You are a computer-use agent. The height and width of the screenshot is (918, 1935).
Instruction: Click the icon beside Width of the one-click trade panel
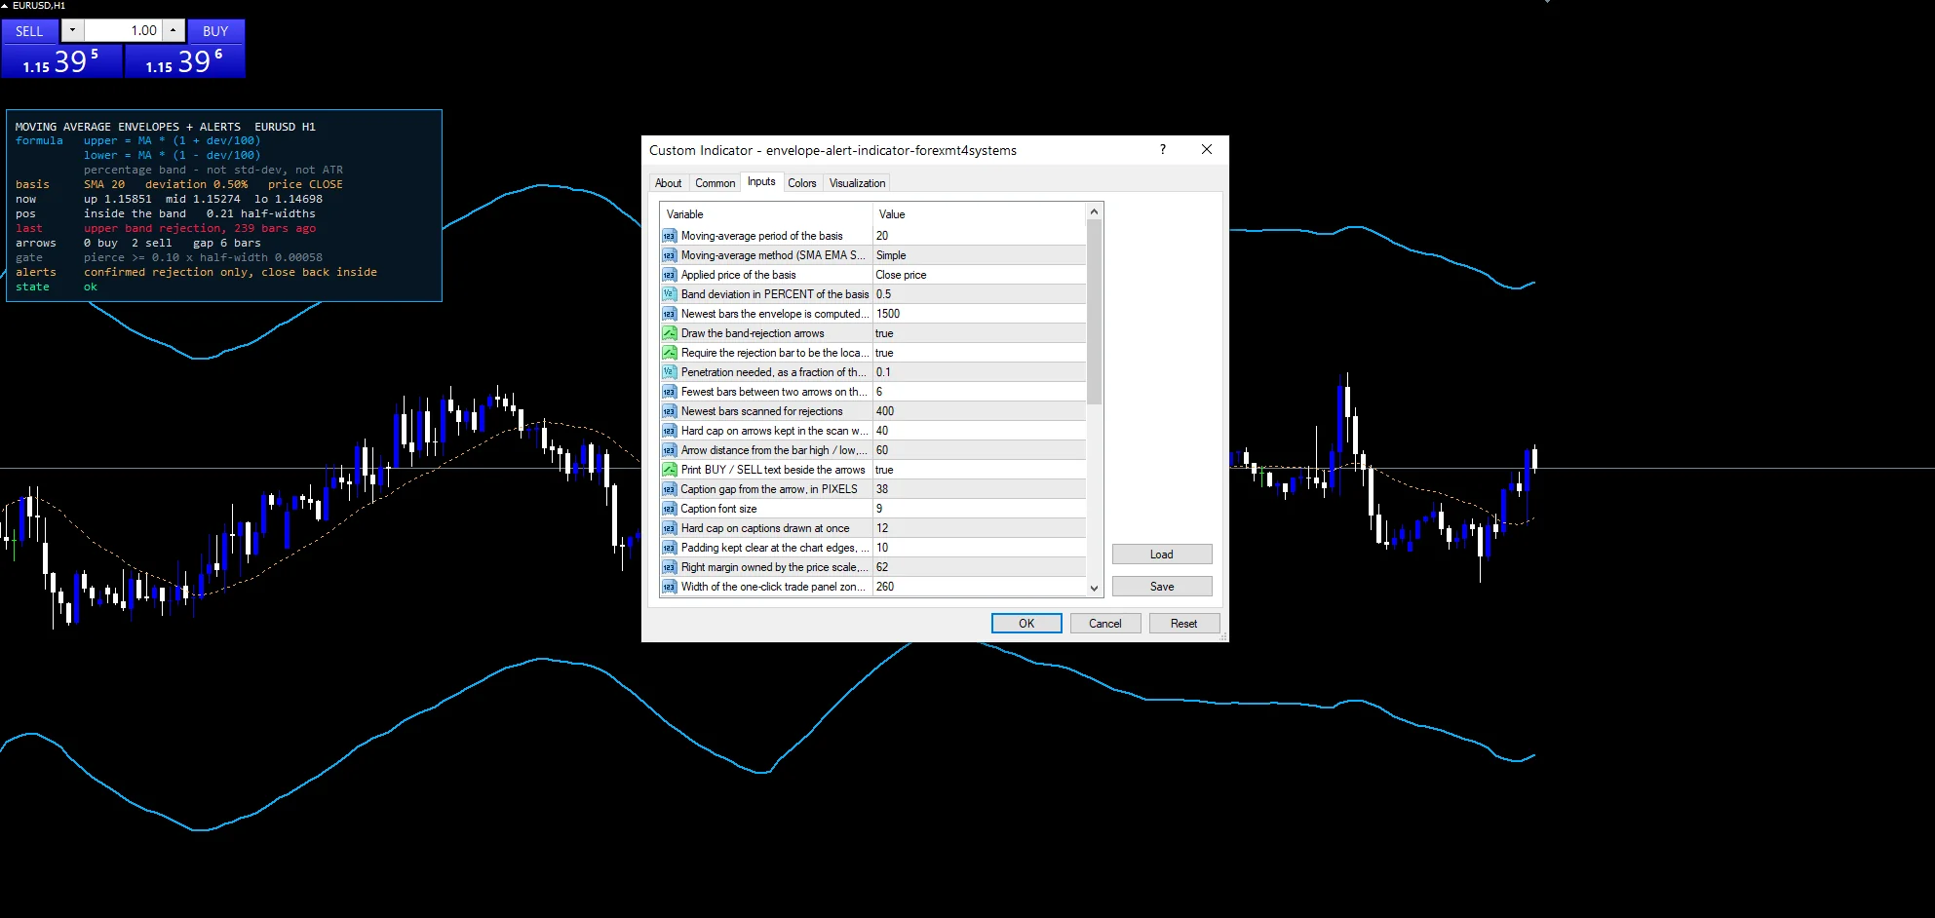(669, 587)
